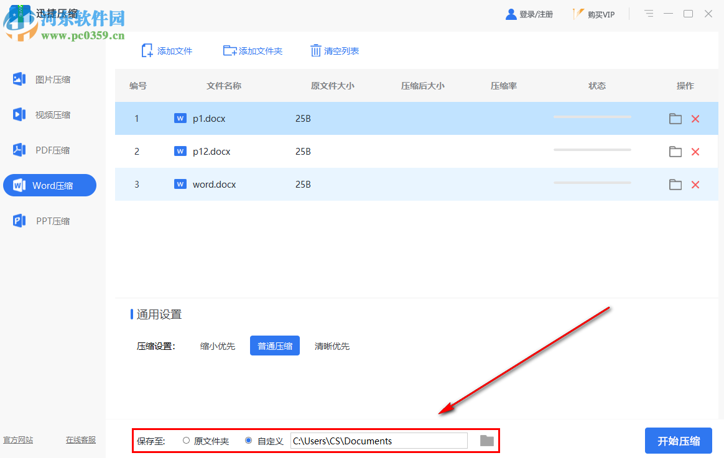The height and width of the screenshot is (458, 724).
Task: Enable 缩小优先 compression setting
Action: (217, 346)
